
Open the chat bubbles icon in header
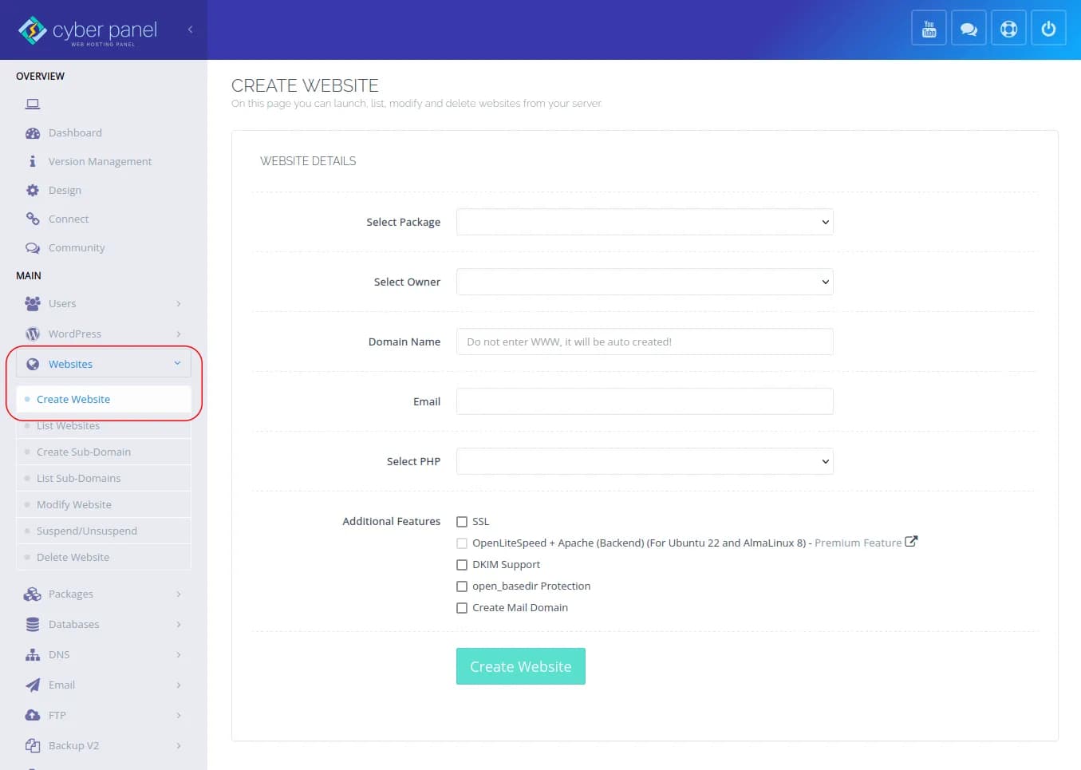coord(969,29)
